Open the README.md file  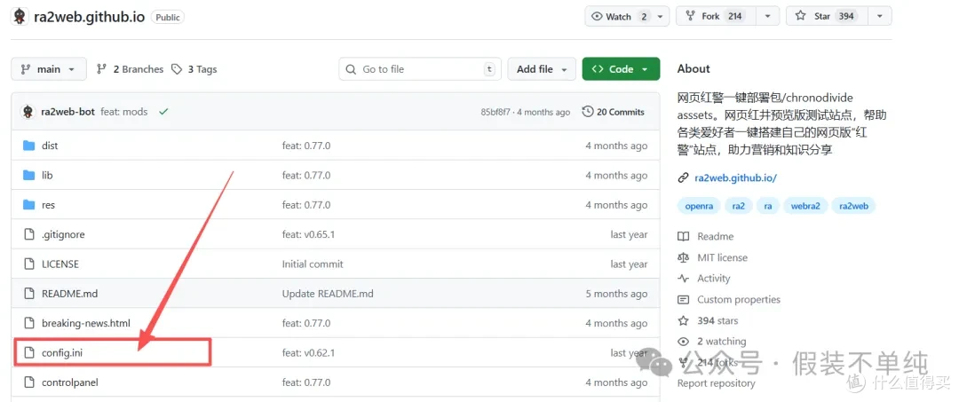pyautogui.click(x=70, y=294)
